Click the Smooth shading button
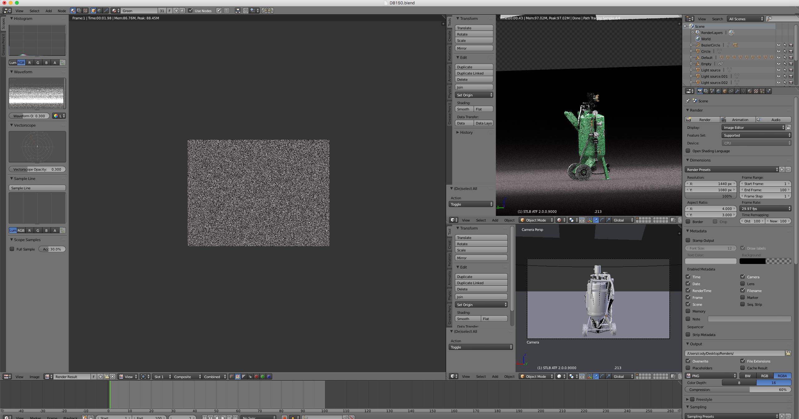Screen dimensions: 799x419 coord(465,319)
